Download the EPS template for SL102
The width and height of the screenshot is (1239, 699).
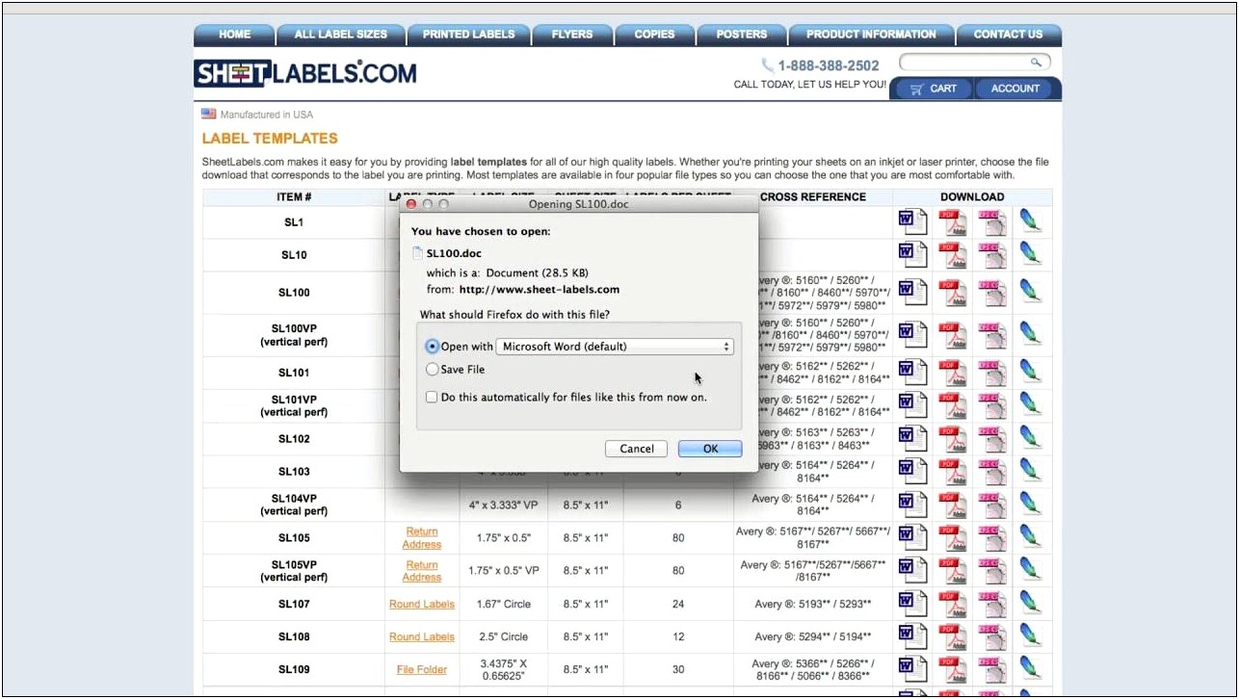991,438
